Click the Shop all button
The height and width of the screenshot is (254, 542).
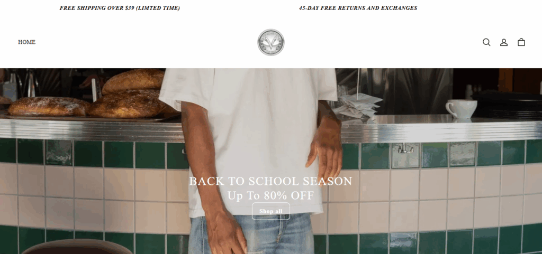click(x=270, y=211)
